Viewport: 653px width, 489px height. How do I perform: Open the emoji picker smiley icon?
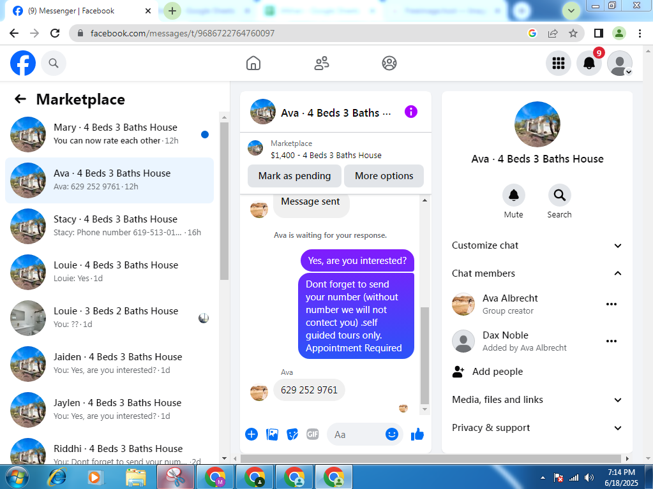tap(391, 435)
